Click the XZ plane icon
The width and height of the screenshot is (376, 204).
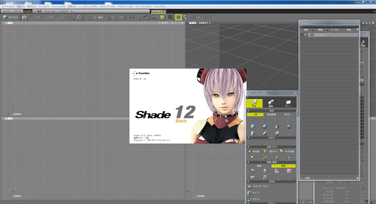pyautogui.click(x=153, y=17)
